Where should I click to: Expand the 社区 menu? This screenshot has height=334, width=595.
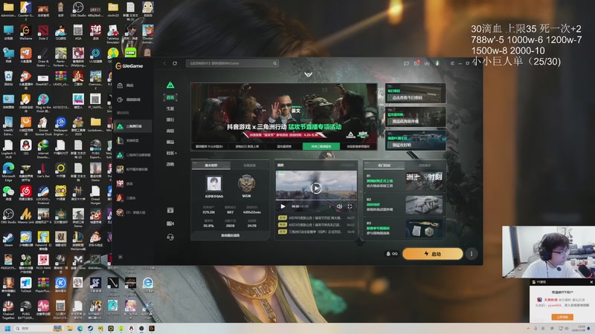pos(171,153)
